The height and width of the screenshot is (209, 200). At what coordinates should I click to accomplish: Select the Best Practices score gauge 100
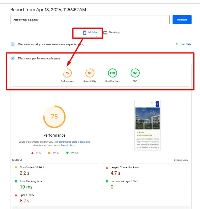[113, 73]
